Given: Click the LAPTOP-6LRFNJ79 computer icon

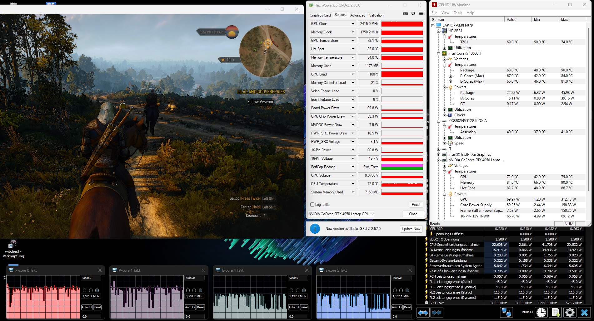Looking at the screenshot, I should point(438,25).
